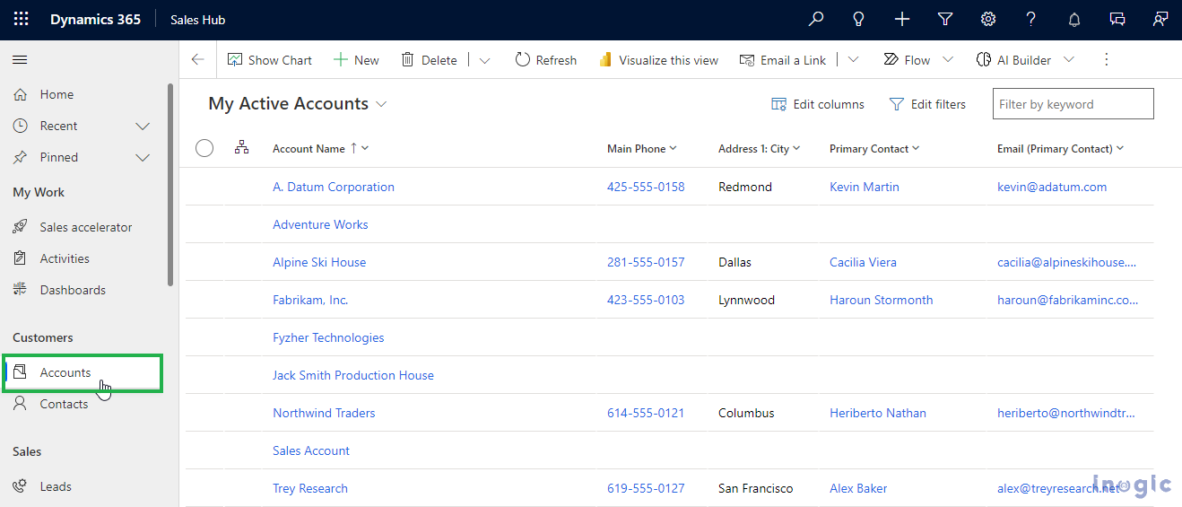1182x507 pixels.
Task: Click the search magnifier icon in header
Action: coord(815,19)
